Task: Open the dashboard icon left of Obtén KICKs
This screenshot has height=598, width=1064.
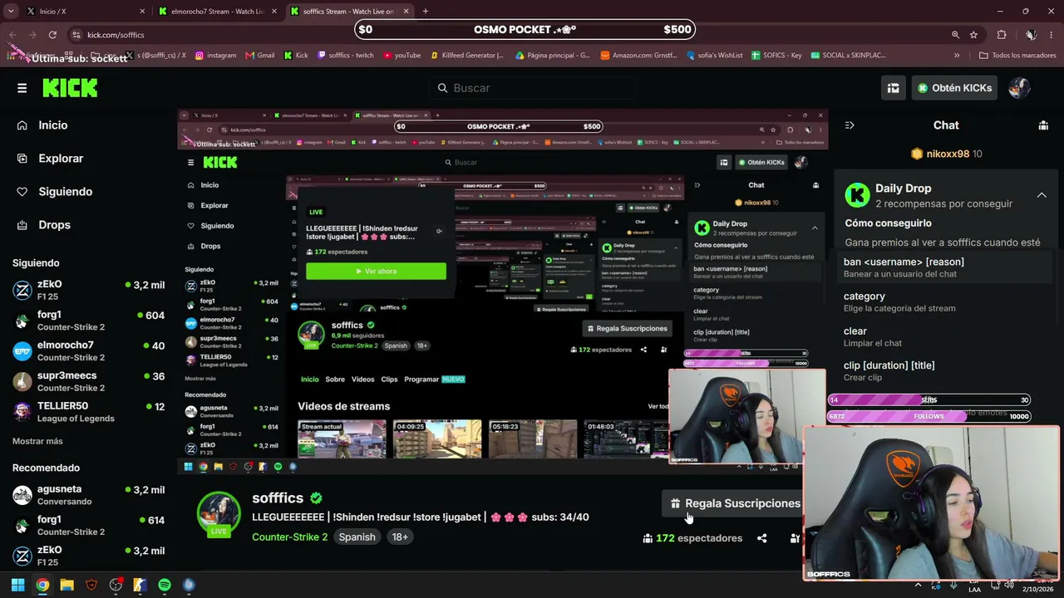Action: [x=893, y=88]
